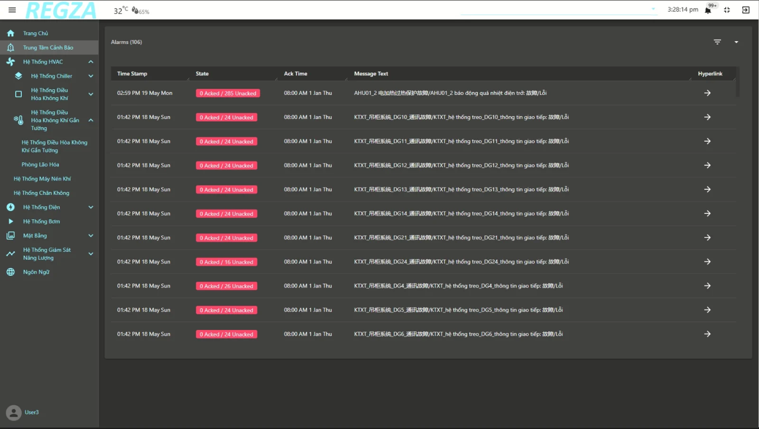Click the notification bell icon

coord(708,10)
